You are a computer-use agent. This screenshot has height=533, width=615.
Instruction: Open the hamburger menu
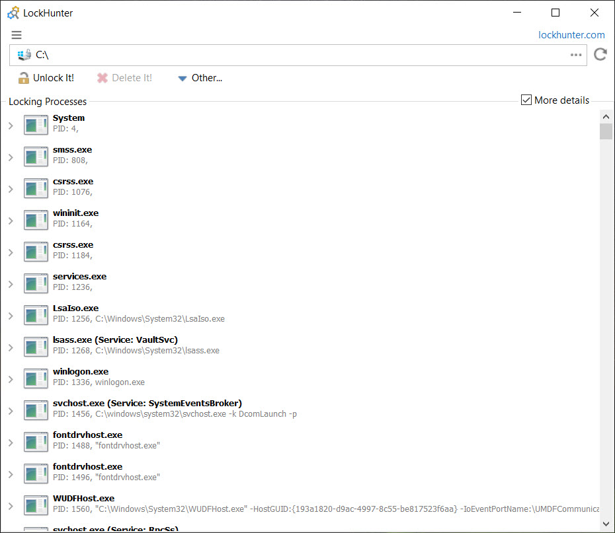(17, 35)
